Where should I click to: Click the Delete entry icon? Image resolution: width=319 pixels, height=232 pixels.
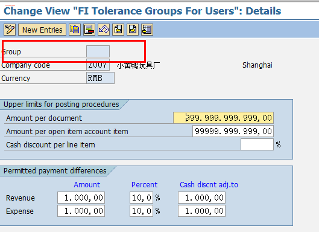tap(89, 30)
